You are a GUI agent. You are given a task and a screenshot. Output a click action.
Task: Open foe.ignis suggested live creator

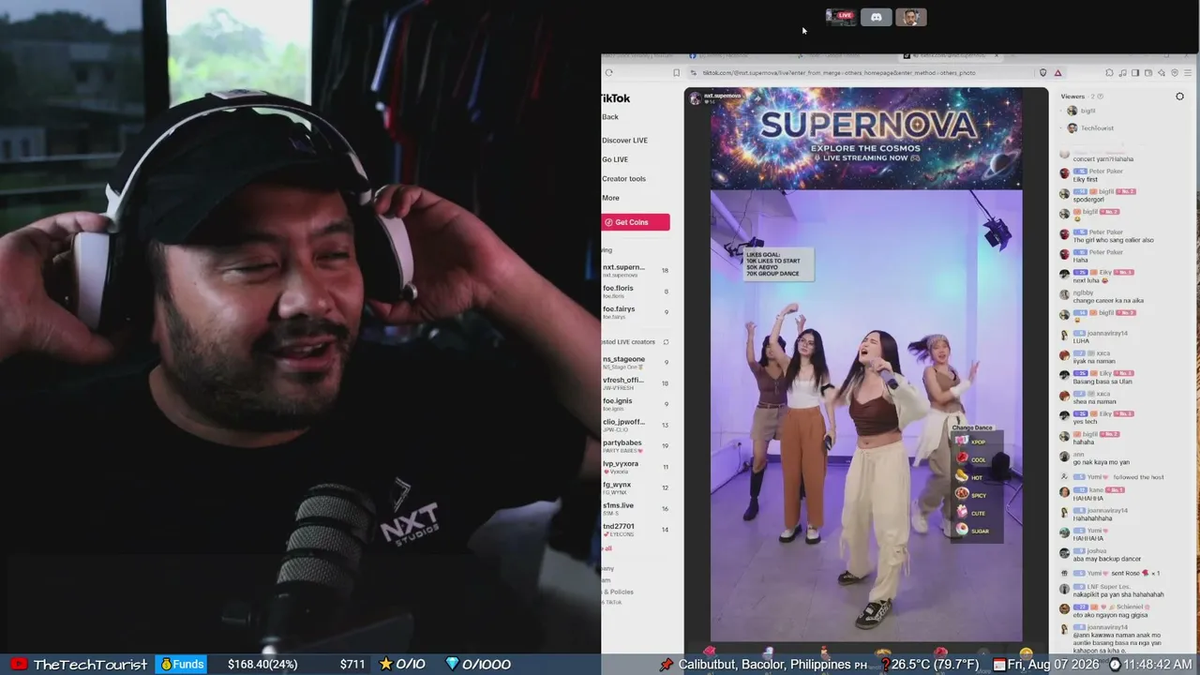(636, 404)
